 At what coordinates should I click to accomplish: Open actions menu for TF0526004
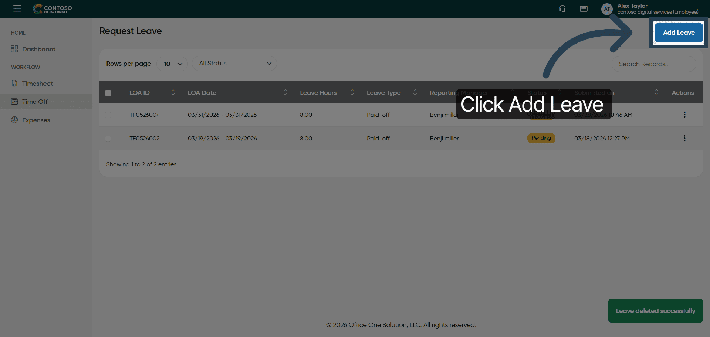click(684, 115)
